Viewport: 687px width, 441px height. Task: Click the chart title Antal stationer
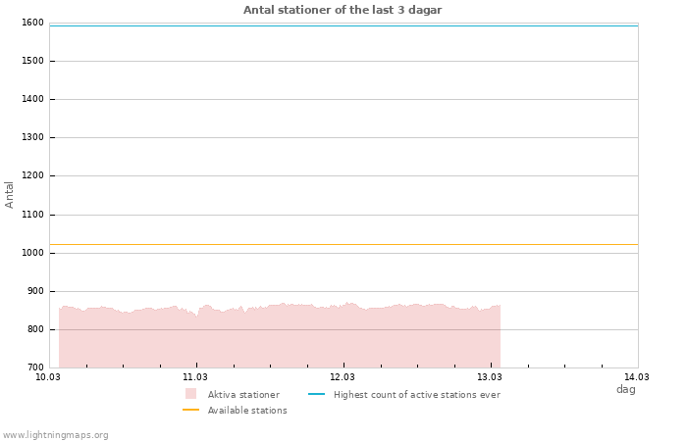click(343, 10)
